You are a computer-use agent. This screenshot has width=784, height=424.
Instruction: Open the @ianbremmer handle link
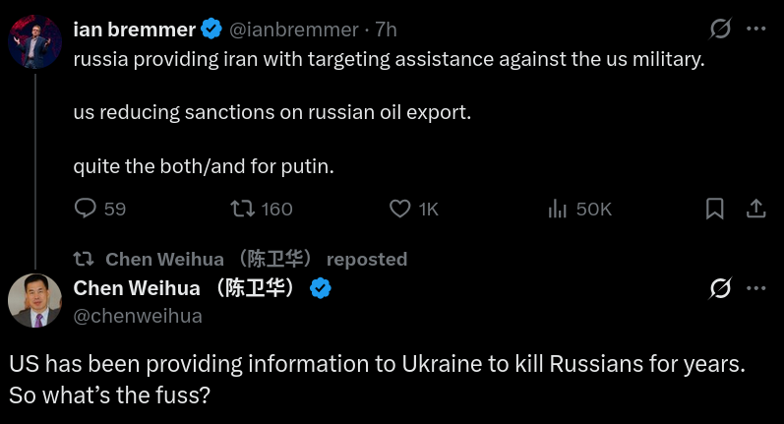[x=294, y=30]
